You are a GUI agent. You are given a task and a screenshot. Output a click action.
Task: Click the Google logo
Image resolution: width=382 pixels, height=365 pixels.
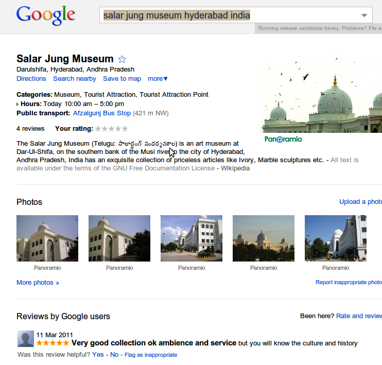click(46, 15)
